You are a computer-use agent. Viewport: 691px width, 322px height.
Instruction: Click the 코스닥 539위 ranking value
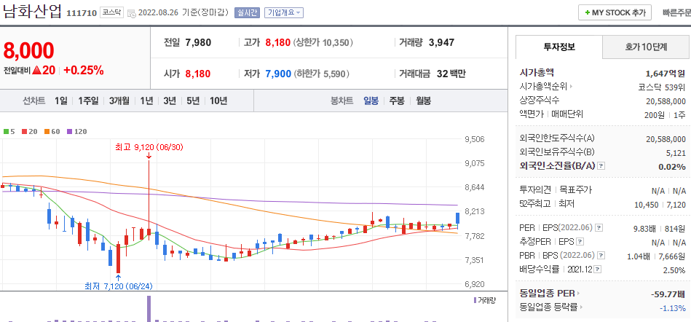(662, 87)
